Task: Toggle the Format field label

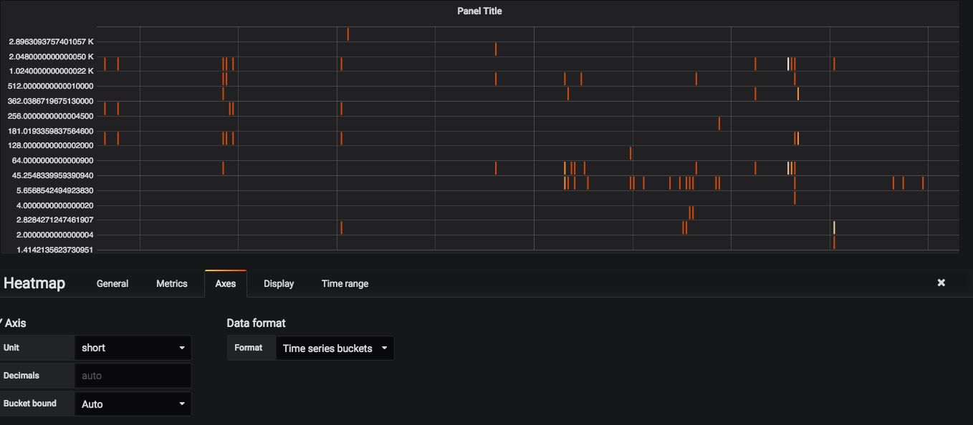Action: 249,348
